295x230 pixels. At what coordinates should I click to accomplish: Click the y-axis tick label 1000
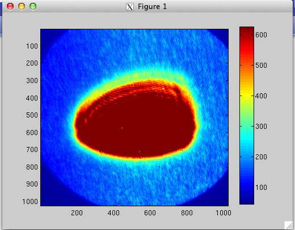coord(30,202)
